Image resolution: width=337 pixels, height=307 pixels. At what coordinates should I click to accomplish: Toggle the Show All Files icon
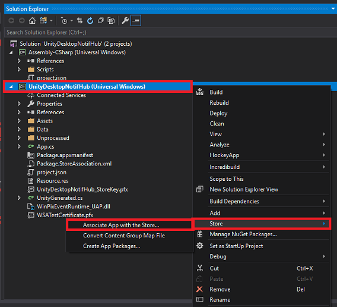tap(111, 21)
